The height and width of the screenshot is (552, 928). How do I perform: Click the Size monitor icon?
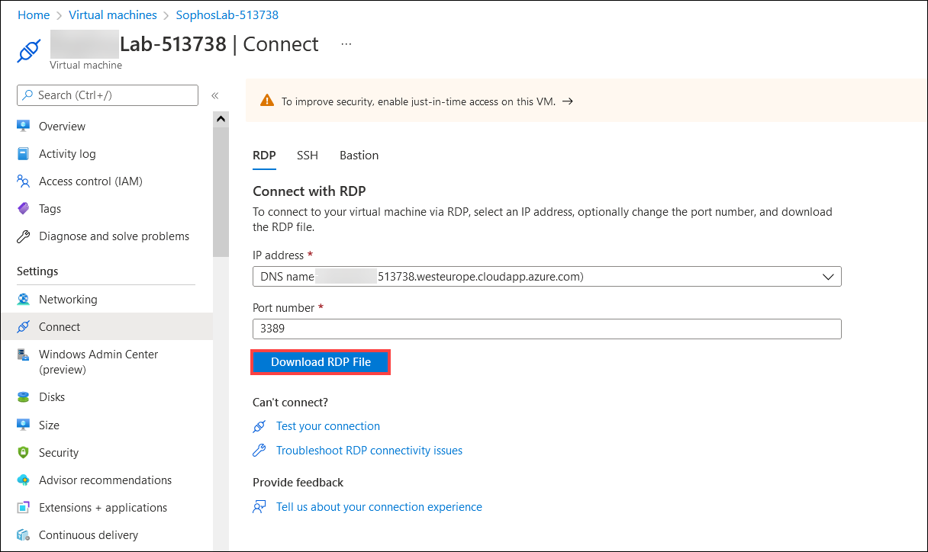click(23, 425)
